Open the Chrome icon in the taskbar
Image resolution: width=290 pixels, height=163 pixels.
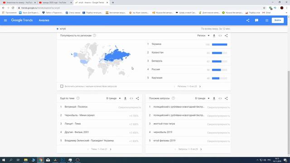(x=41, y=160)
